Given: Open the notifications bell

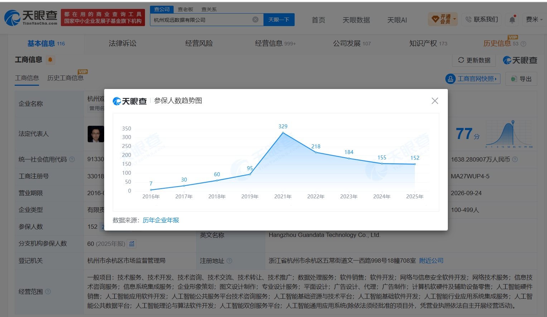Looking at the screenshot, I should (x=512, y=20).
